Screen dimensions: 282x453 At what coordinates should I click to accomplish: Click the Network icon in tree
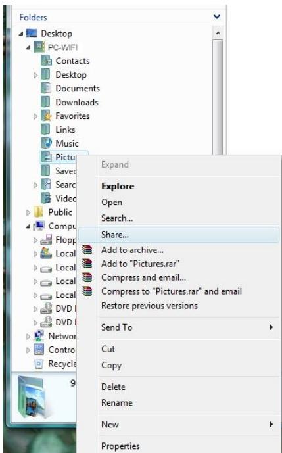pyautogui.click(x=39, y=336)
